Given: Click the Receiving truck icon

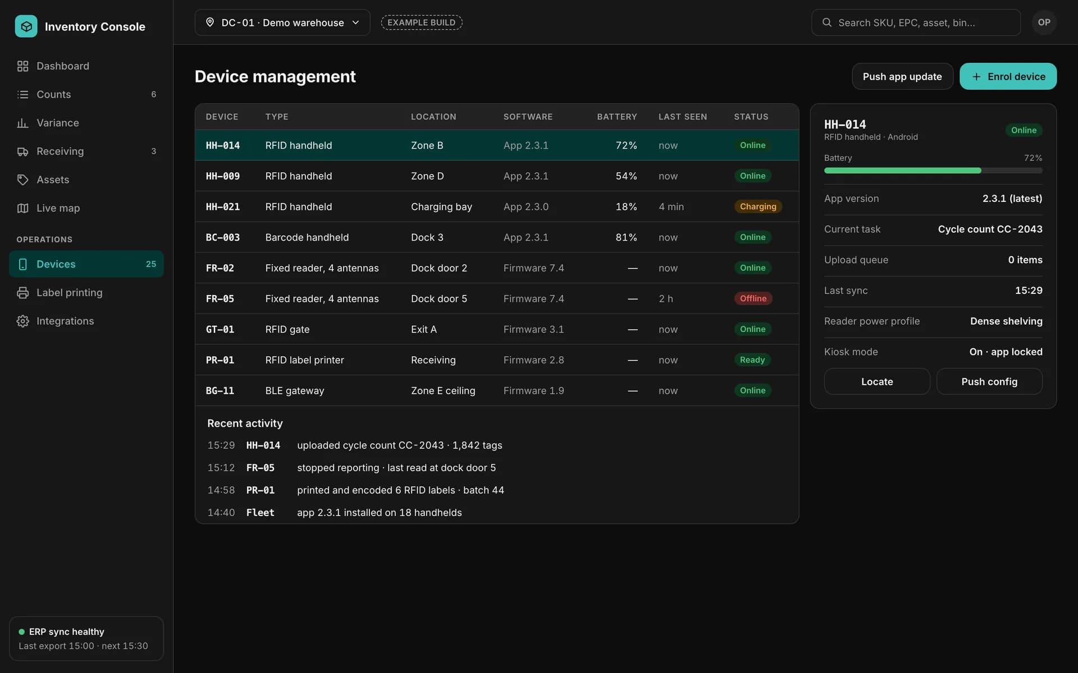Looking at the screenshot, I should tap(22, 151).
